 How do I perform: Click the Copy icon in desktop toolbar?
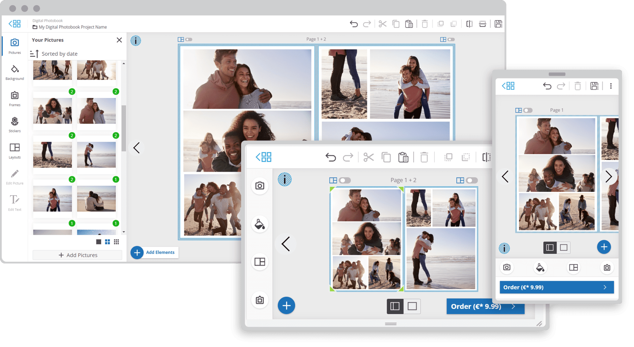(x=396, y=24)
